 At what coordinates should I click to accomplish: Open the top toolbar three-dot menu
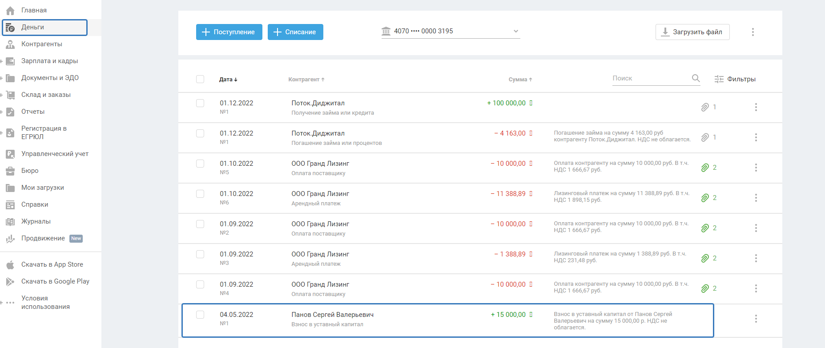coord(753,32)
